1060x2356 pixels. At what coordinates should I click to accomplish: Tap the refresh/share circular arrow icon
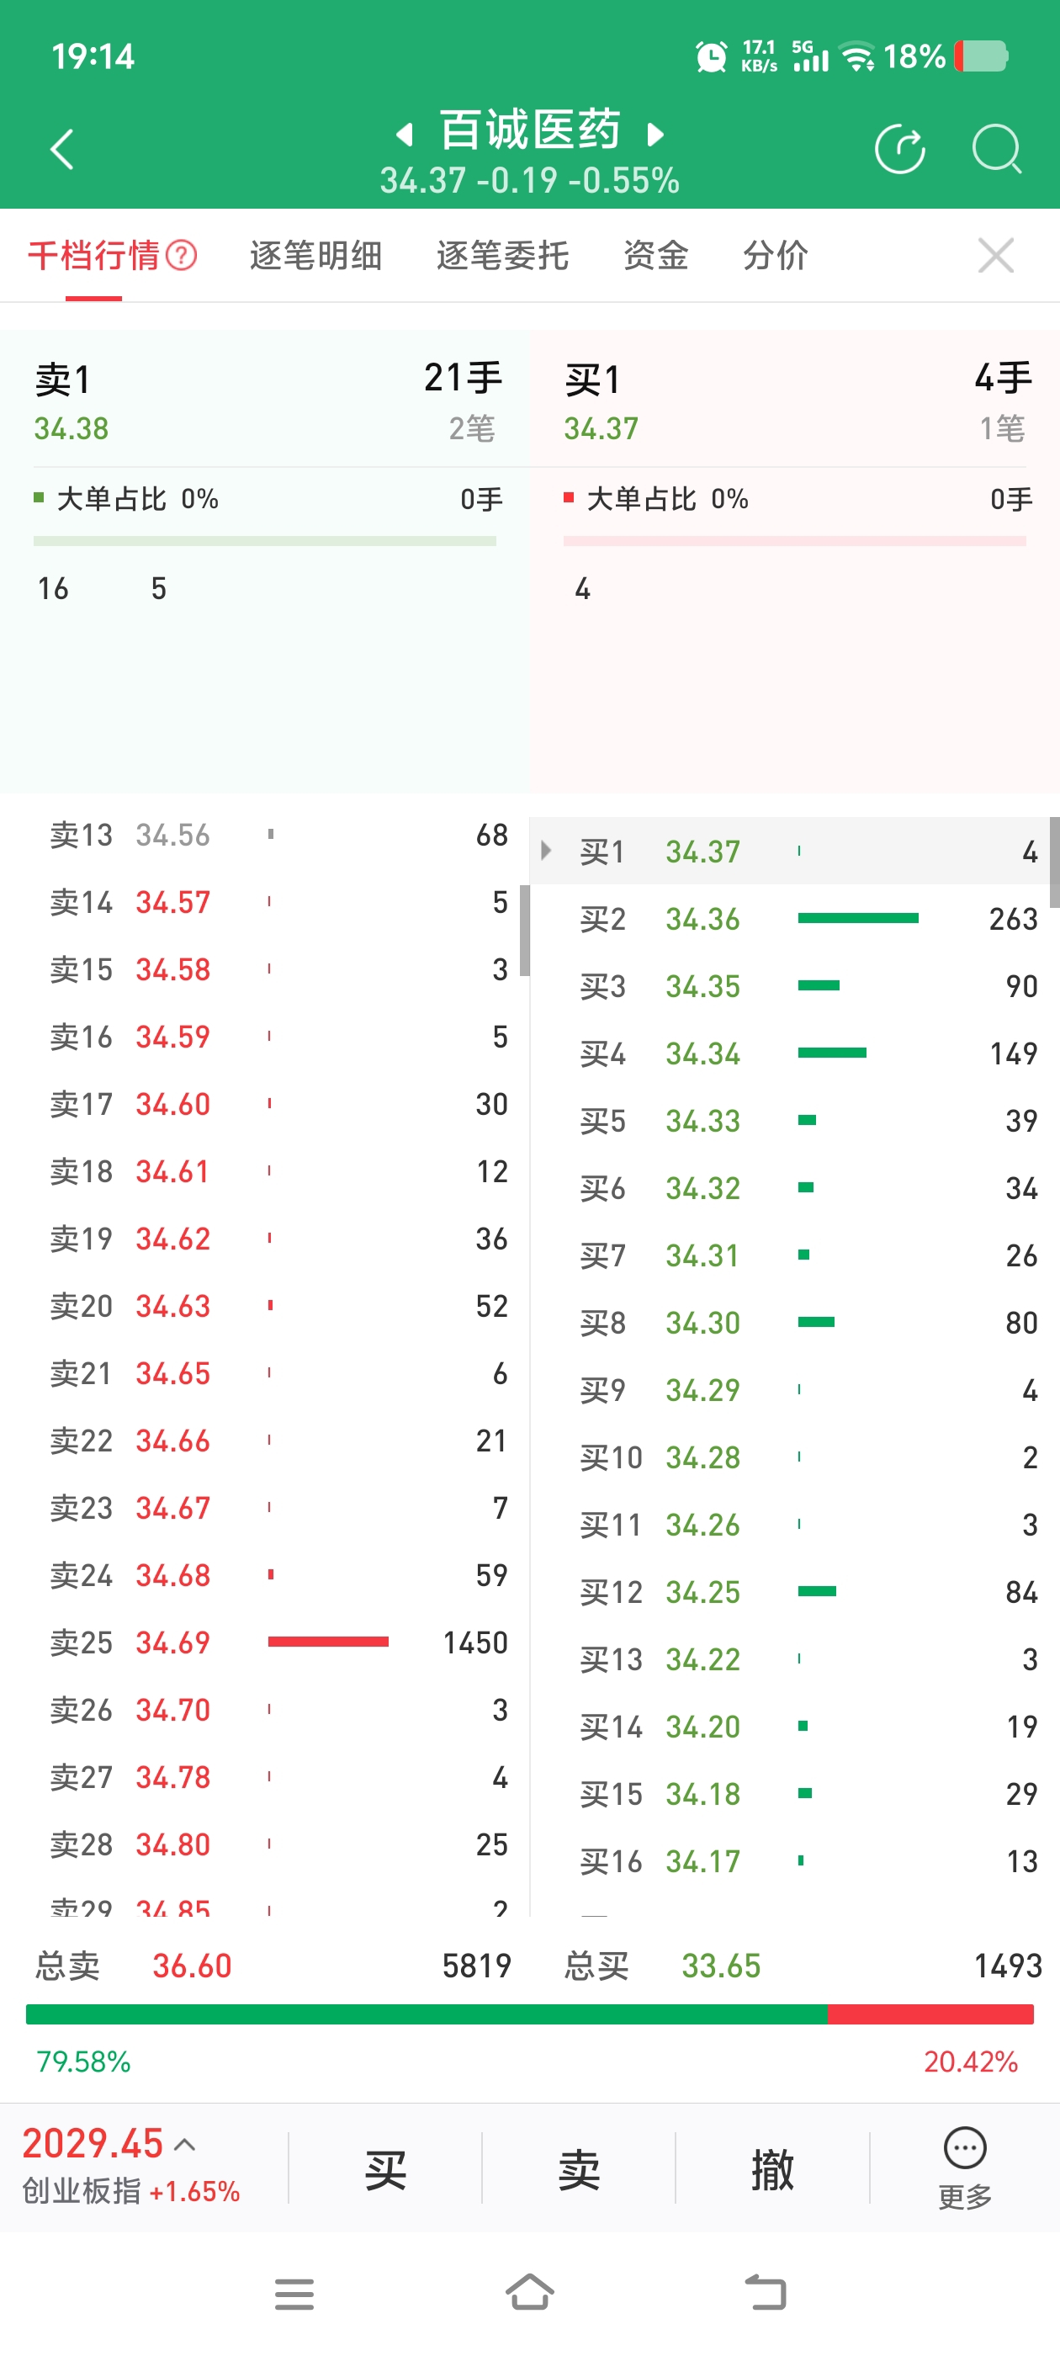click(900, 149)
